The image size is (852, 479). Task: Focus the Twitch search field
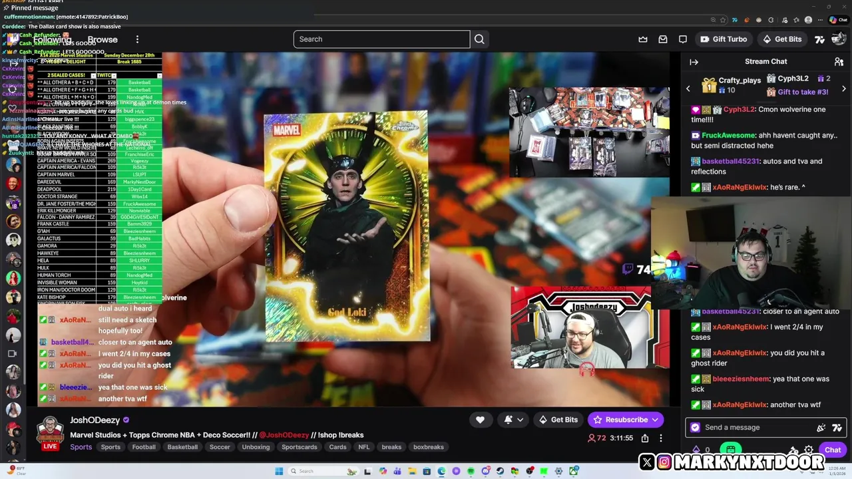(381, 39)
